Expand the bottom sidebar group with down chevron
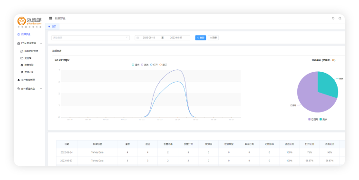Screen dimensions: 359x180 pos(30,89)
